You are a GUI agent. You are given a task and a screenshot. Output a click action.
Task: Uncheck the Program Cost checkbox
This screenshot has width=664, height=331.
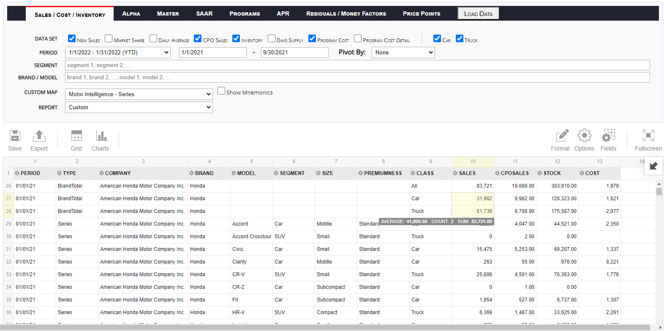312,38
